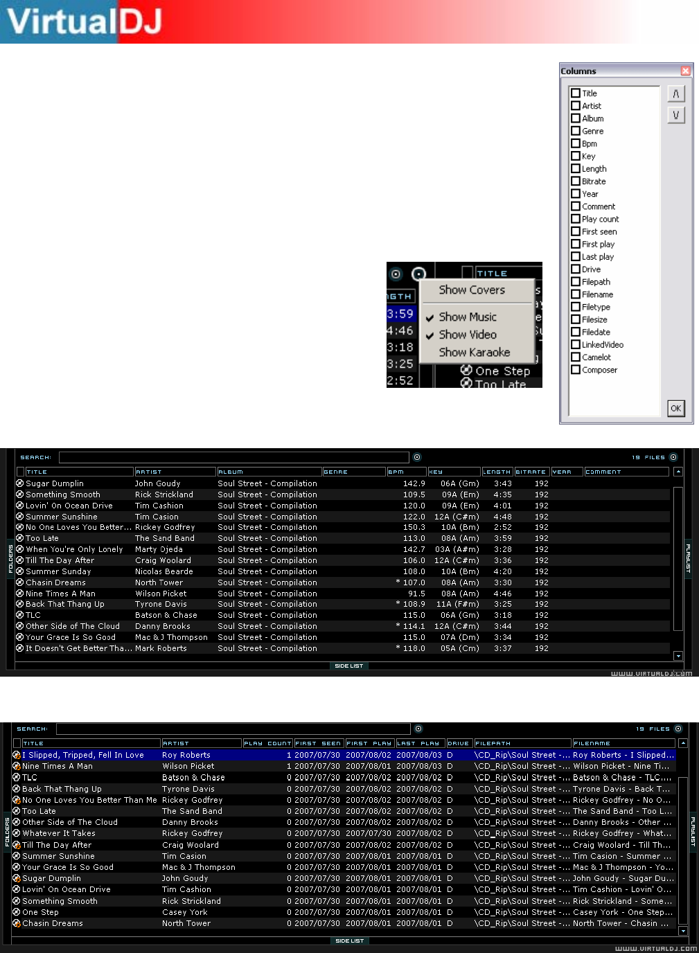This screenshot has width=699, height=953.
Task: Open search options icon in lower browser
Action: [418, 729]
